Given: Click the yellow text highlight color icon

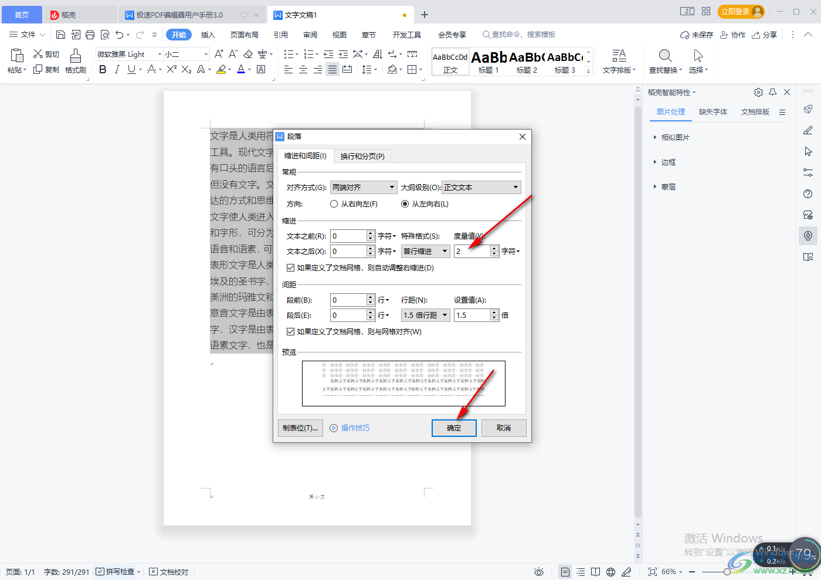Looking at the screenshot, I should click(x=221, y=69).
